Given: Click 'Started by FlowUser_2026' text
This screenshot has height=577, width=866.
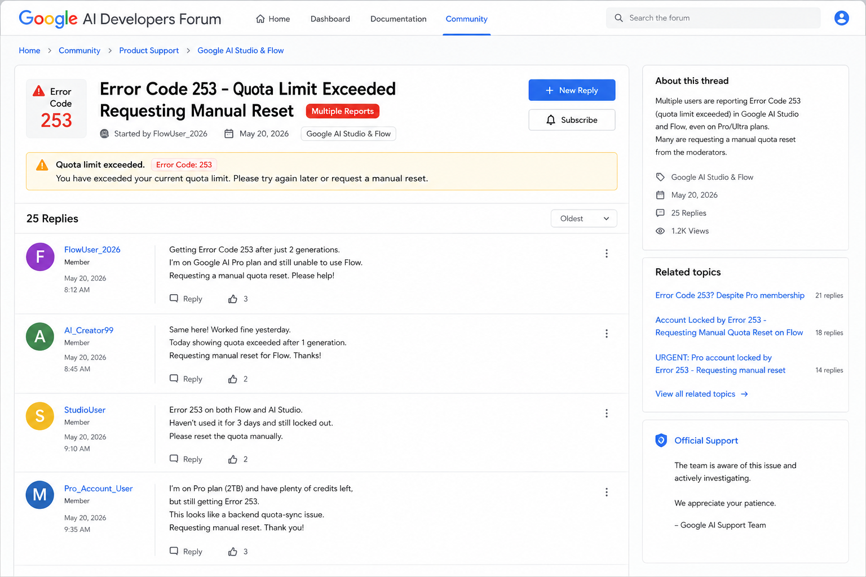Looking at the screenshot, I should click(x=161, y=134).
